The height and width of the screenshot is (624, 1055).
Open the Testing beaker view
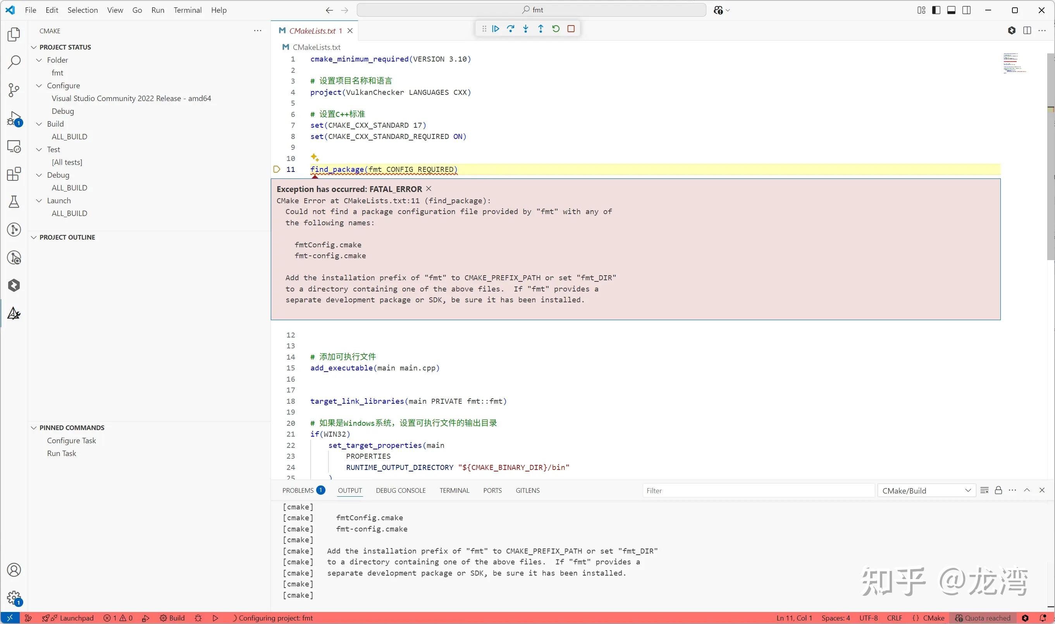14,202
